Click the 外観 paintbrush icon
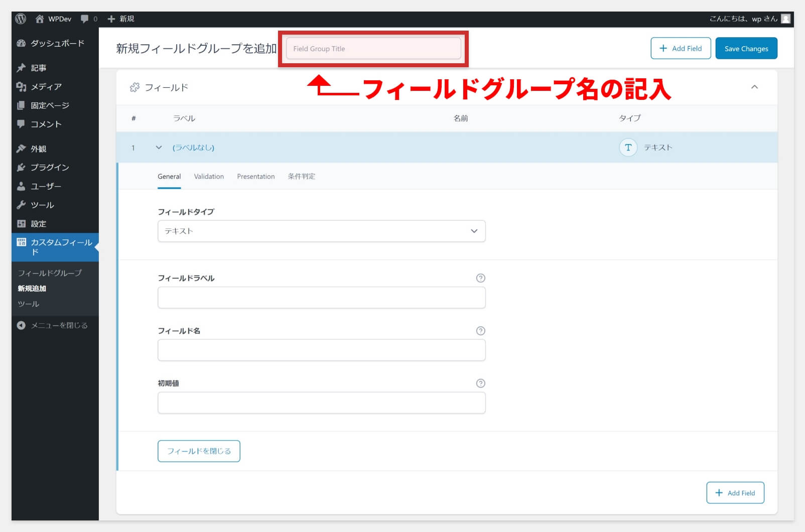 (x=21, y=149)
